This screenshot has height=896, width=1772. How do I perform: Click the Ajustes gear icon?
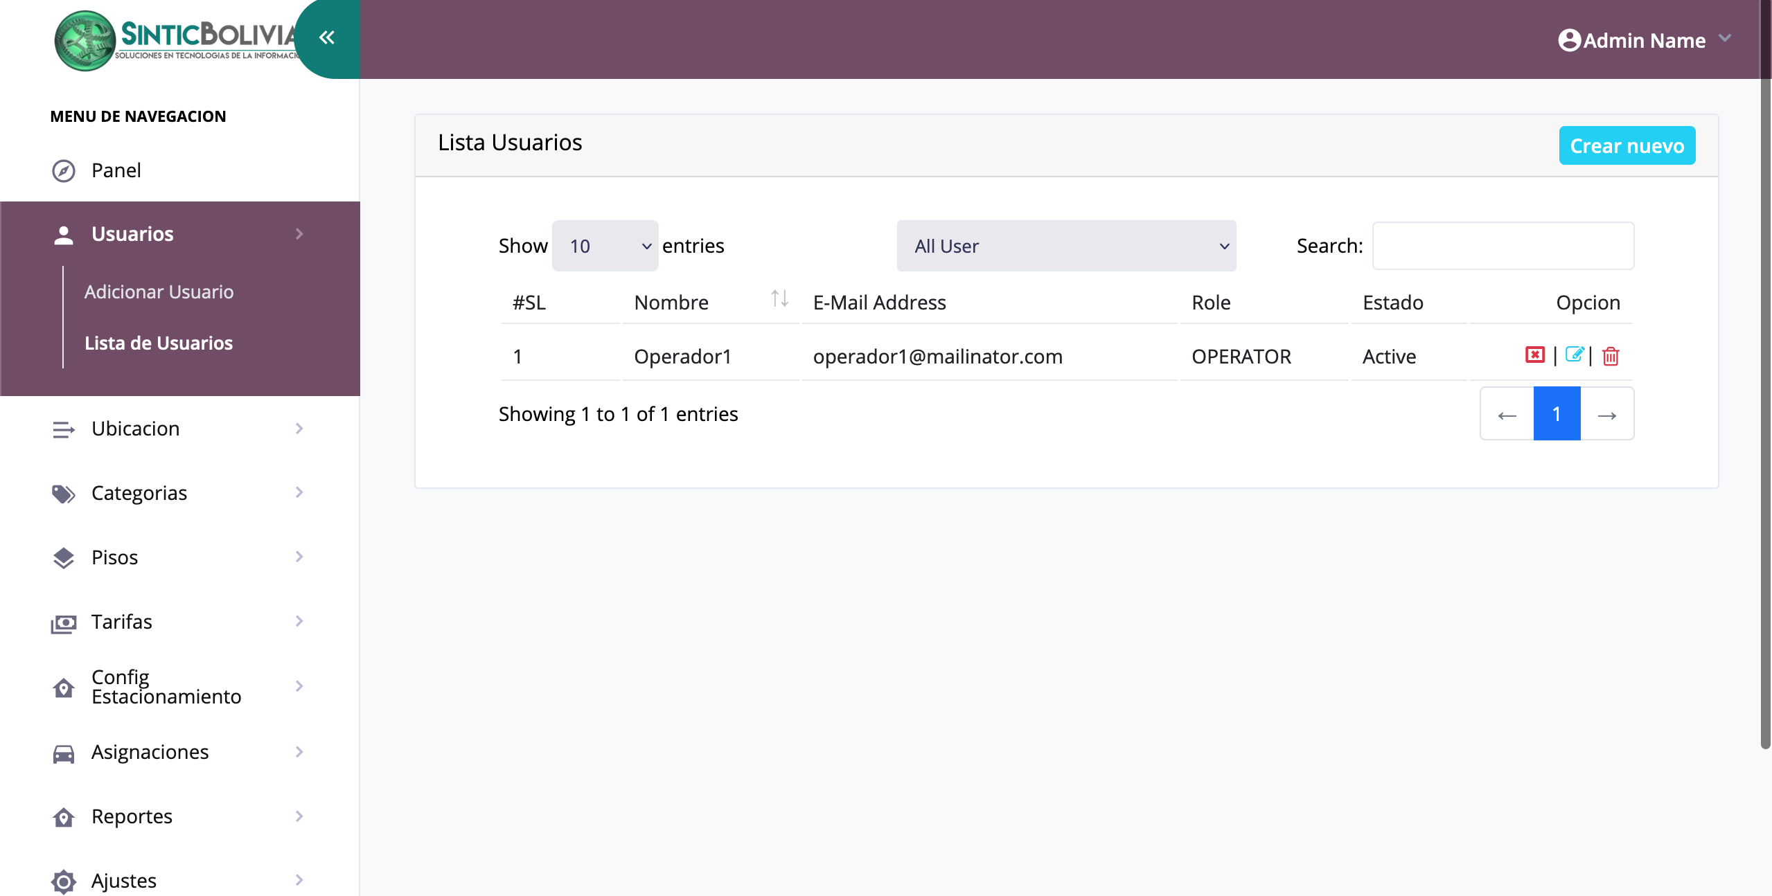point(64,881)
